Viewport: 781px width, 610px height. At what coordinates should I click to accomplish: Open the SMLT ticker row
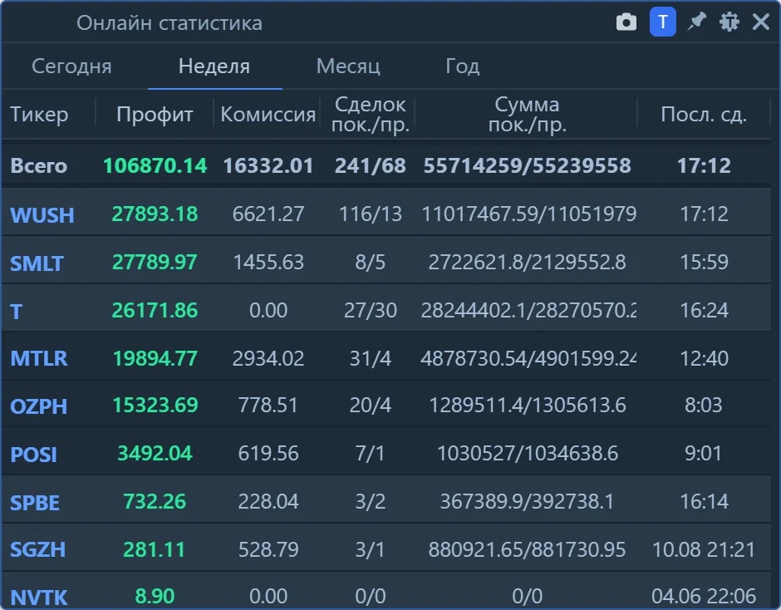37,263
